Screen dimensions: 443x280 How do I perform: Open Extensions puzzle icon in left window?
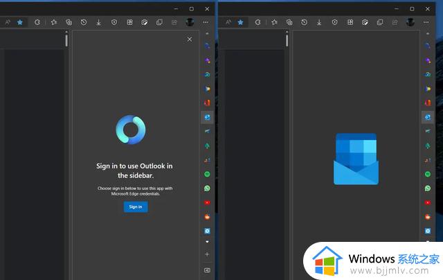37,22
